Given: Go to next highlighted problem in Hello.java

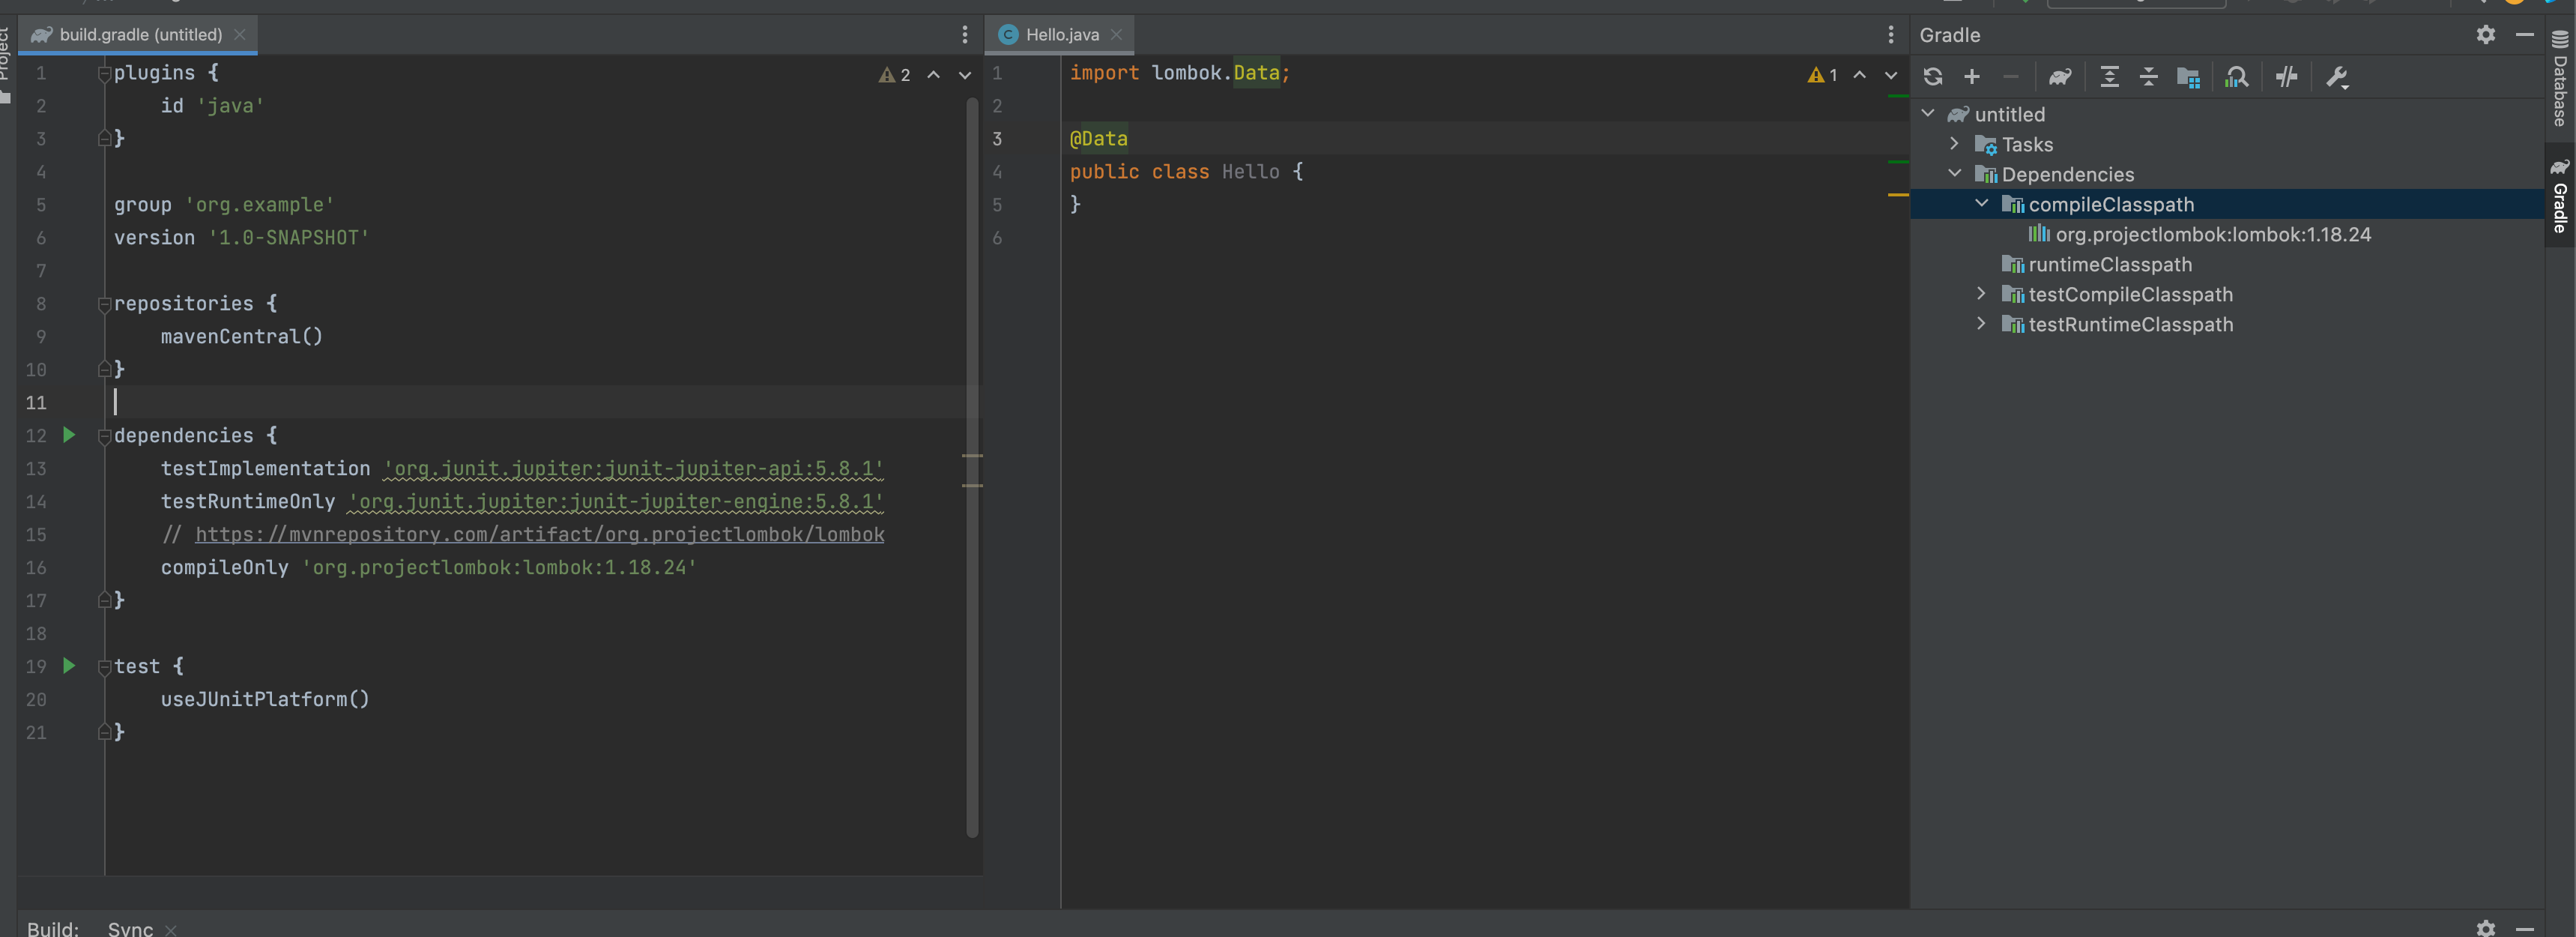Looking at the screenshot, I should (x=1890, y=75).
